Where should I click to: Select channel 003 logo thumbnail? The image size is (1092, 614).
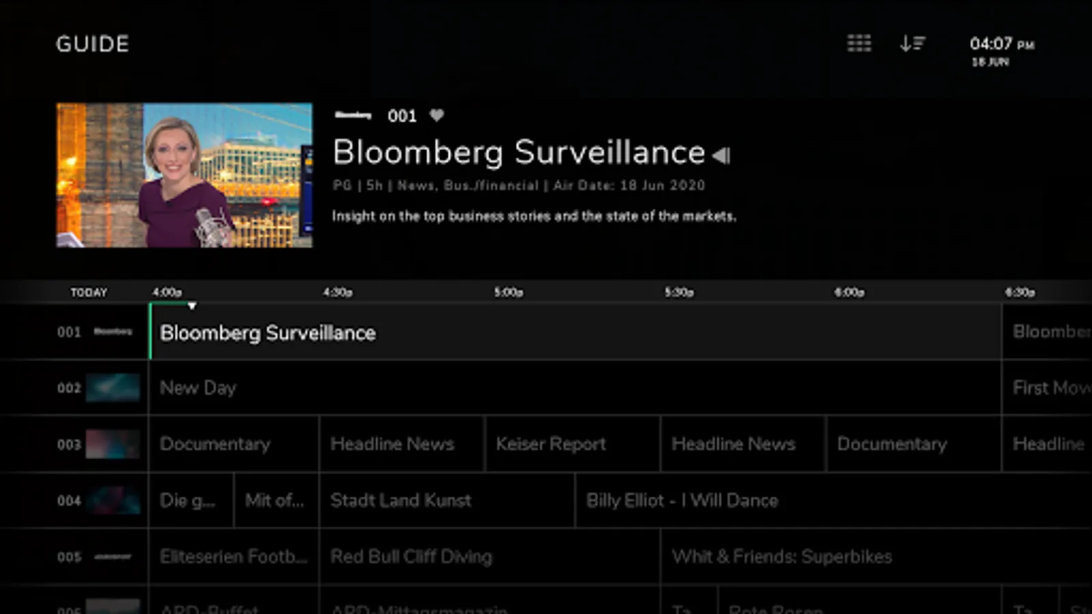113,444
